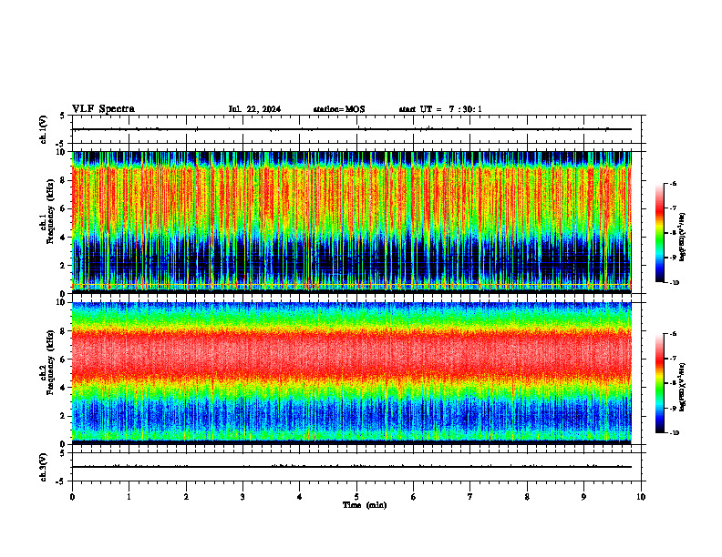Select the ch.2 colorbar log(PSD) unit label
The height and width of the screenshot is (557, 722).
tap(683, 387)
